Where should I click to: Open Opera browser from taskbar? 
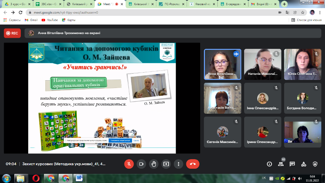[x=36, y=179]
